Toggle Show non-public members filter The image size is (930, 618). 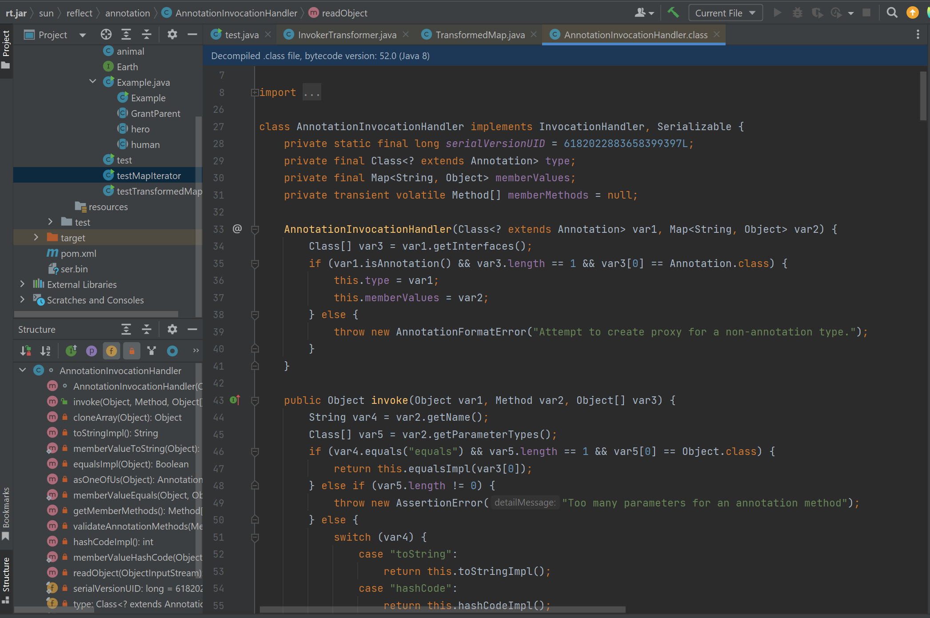132,351
